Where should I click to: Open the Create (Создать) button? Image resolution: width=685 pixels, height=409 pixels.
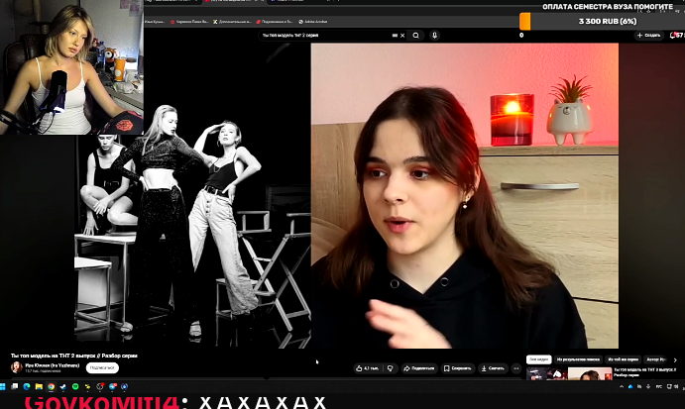[x=648, y=36]
